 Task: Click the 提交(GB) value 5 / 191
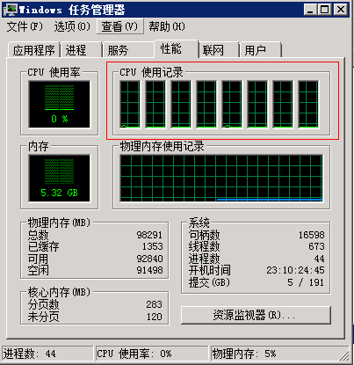(306, 282)
